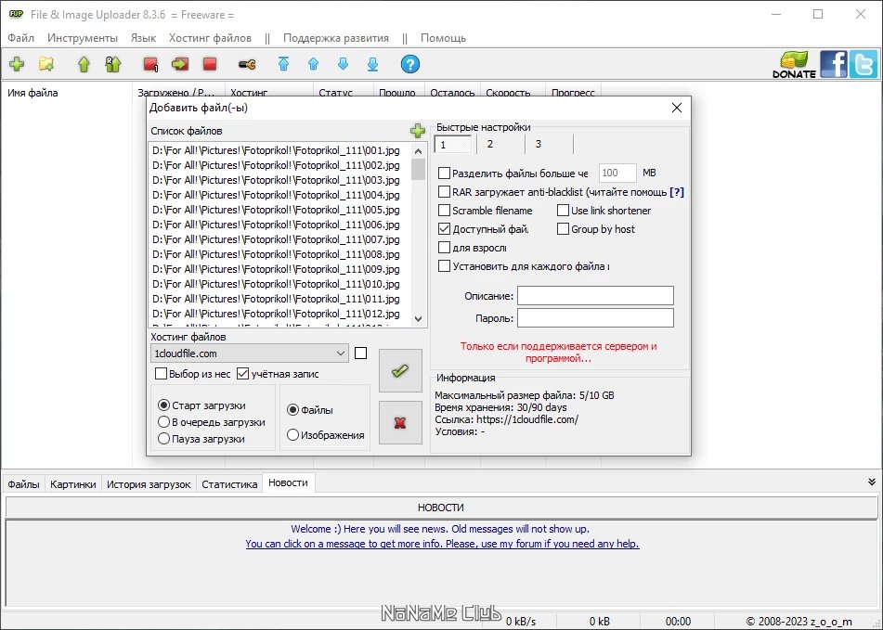Click the forum help message link
This screenshot has height=630, width=883.
coord(442,544)
